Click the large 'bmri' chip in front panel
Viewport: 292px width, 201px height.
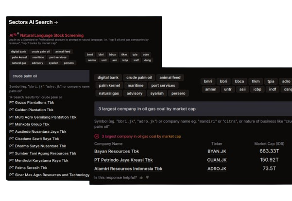[208, 81]
